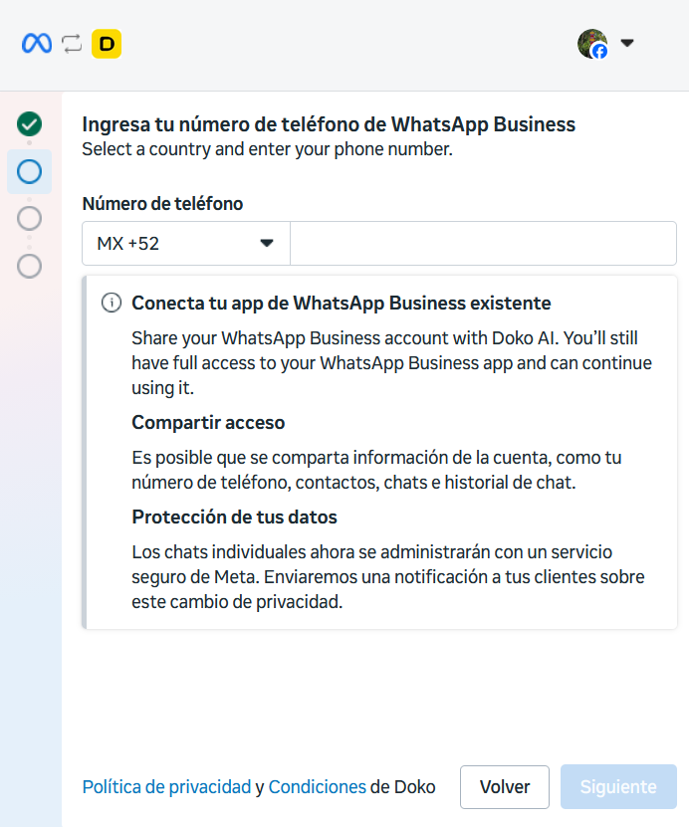Screen dimensions: 689x827
Task: Select the completed green checkmark step
Action: [29, 124]
